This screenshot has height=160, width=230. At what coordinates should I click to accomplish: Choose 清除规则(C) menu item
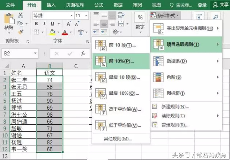click(186, 116)
